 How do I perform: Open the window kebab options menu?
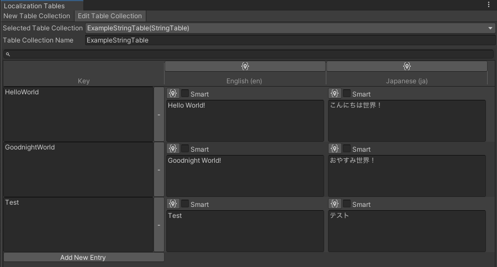(489, 4)
